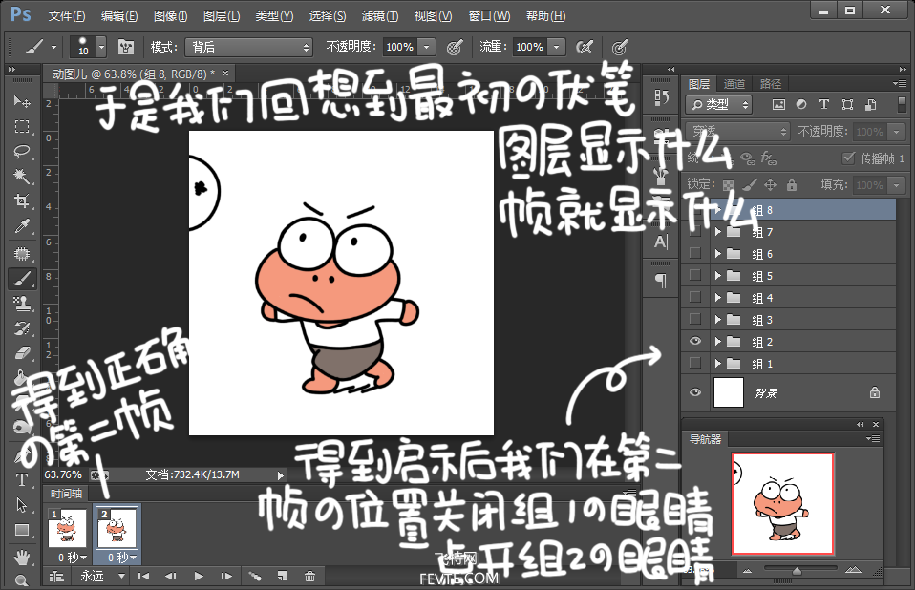Viewport: 915px width, 590px height.
Task: Open the brush panel from options bar
Action: click(x=125, y=47)
